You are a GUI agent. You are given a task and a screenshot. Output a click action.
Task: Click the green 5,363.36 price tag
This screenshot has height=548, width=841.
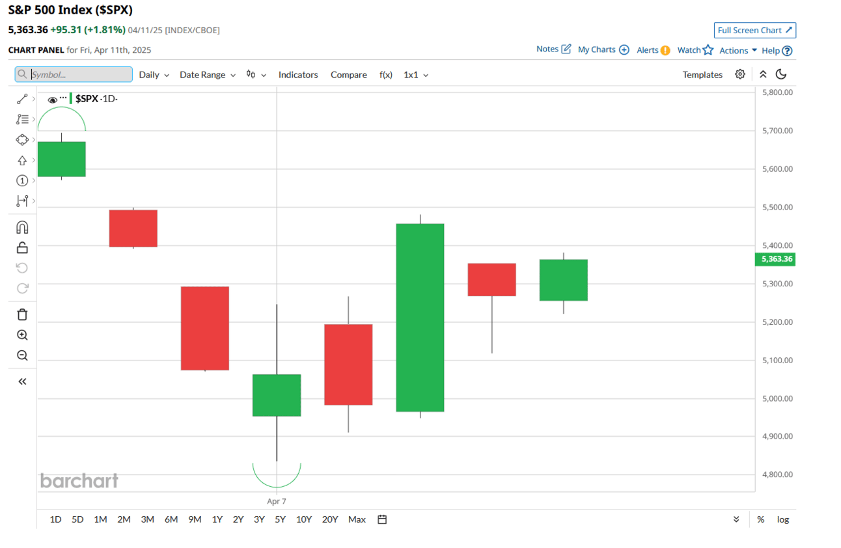[x=775, y=259]
